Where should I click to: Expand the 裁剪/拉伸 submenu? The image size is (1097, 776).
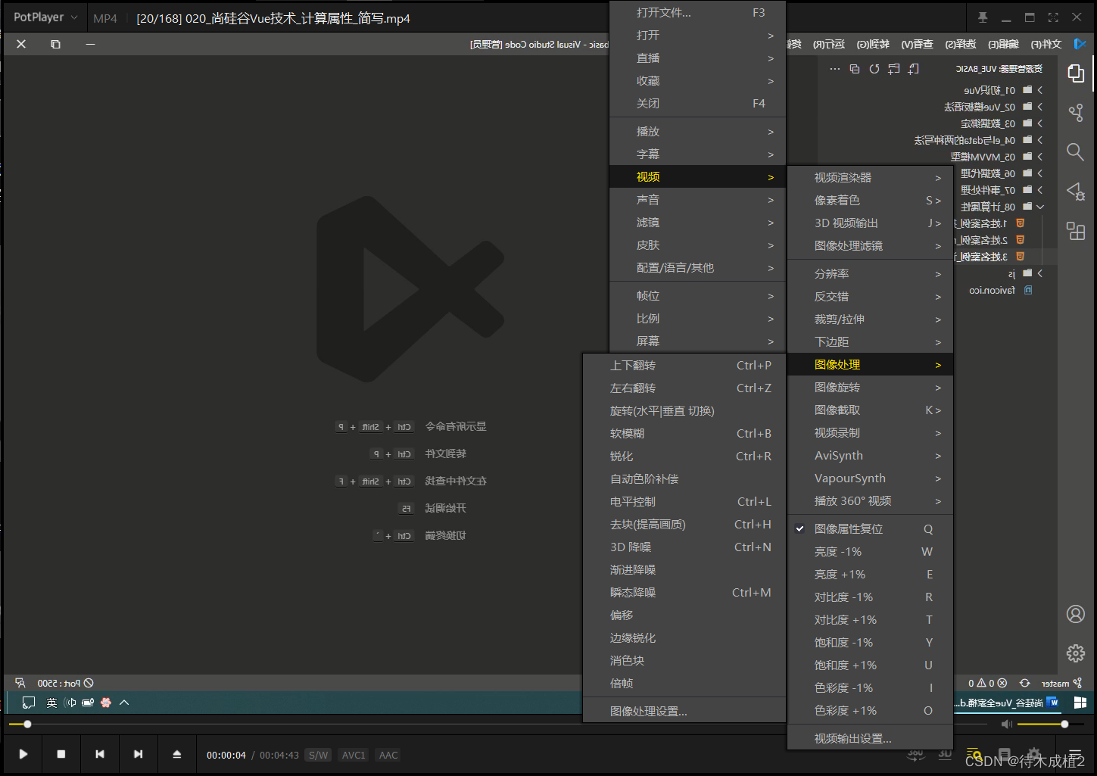coord(870,319)
